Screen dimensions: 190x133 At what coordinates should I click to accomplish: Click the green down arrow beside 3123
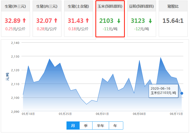(150, 21)
